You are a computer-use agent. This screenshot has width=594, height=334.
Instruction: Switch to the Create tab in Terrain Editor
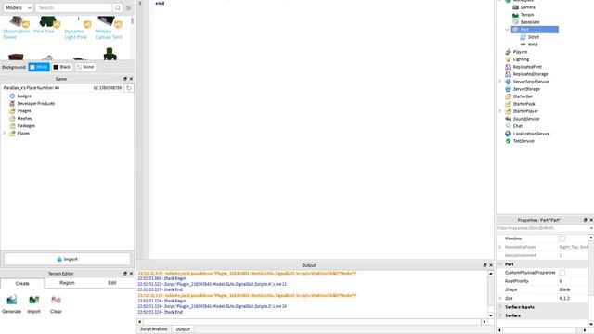tap(22, 283)
